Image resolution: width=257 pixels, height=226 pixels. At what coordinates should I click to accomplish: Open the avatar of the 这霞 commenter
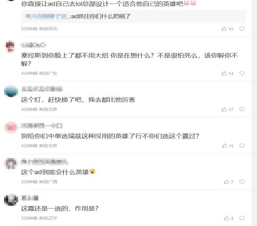(11, 200)
